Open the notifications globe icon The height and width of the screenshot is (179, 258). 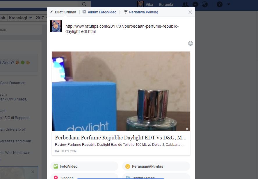(205, 4)
